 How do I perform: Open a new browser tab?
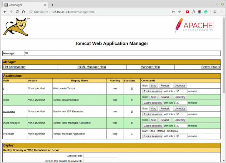tap(52, 5)
